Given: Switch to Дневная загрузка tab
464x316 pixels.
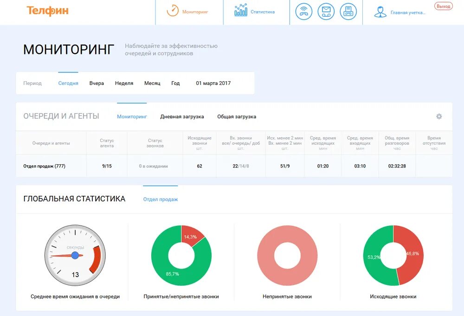Looking at the screenshot, I should [182, 116].
